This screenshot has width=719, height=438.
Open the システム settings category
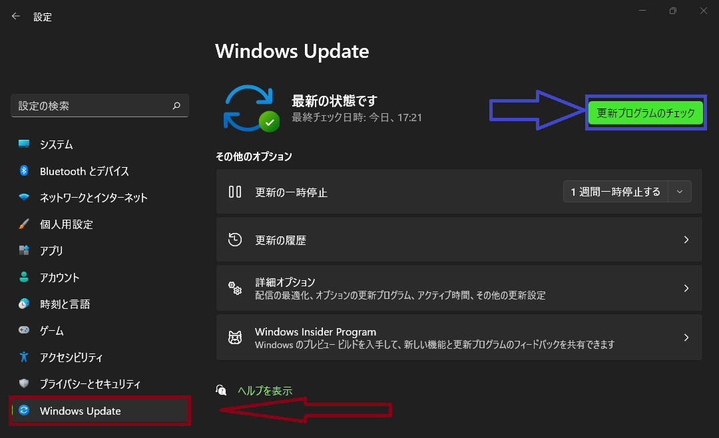tap(99, 144)
